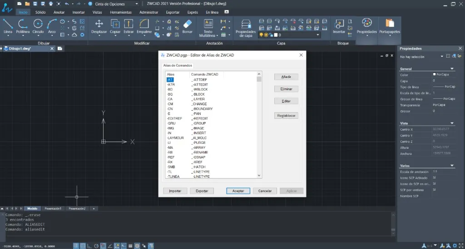Switch to the Herramientas ribbon tab

point(121,12)
